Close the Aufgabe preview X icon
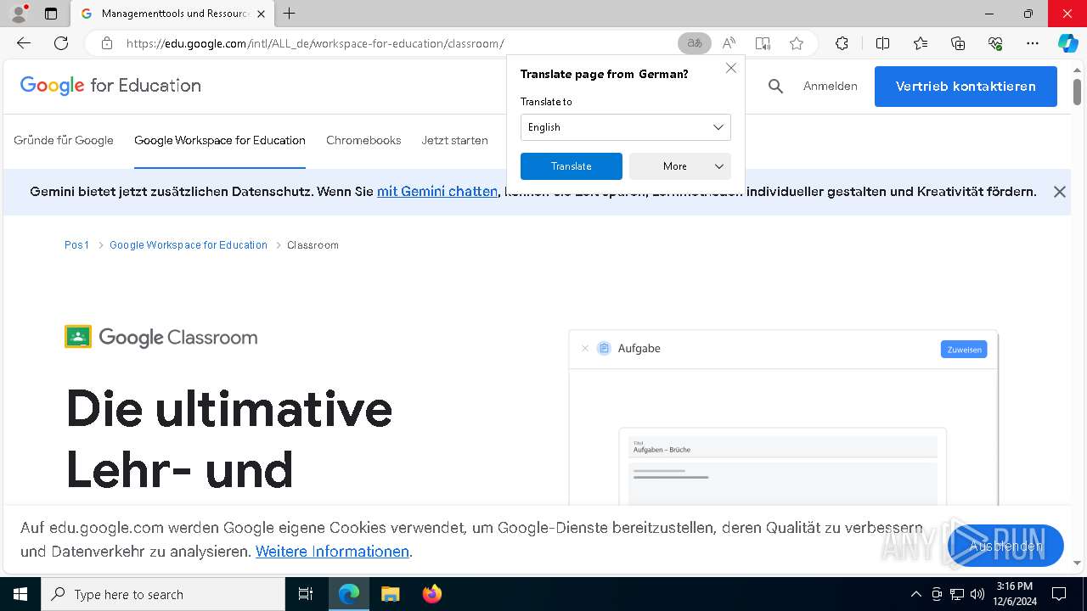 [585, 349]
